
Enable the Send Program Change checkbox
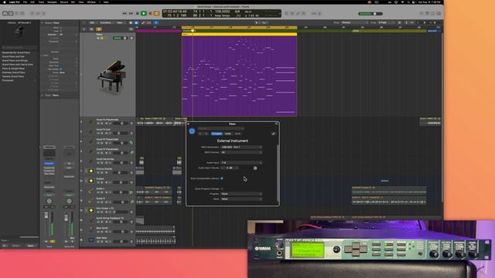point(222,188)
